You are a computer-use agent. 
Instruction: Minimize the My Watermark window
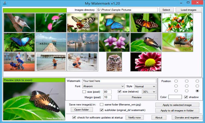point(181,3)
